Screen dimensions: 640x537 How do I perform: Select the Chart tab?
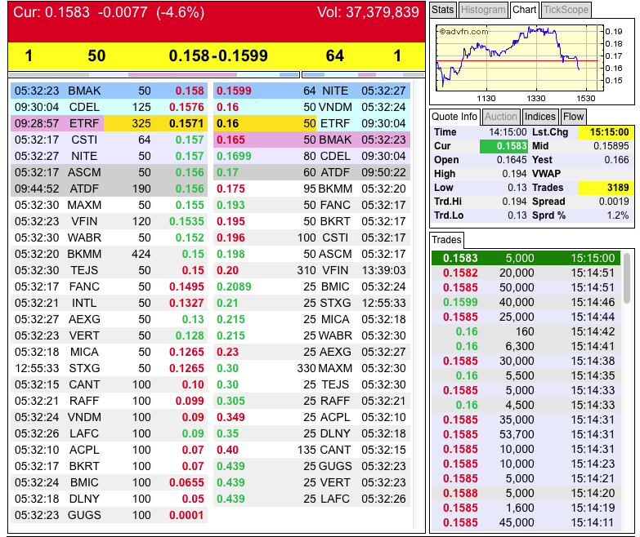pyautogui.click(x=524, y=10)
